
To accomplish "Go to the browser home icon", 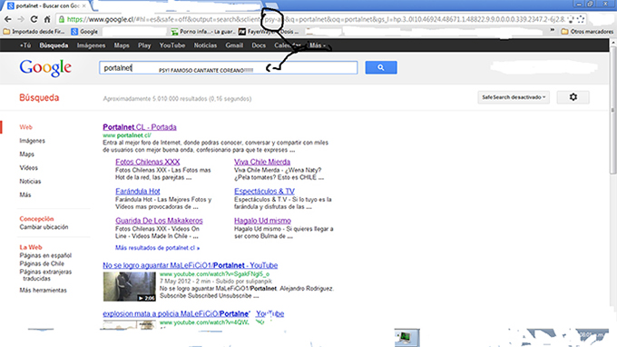I will coord(47,19).
